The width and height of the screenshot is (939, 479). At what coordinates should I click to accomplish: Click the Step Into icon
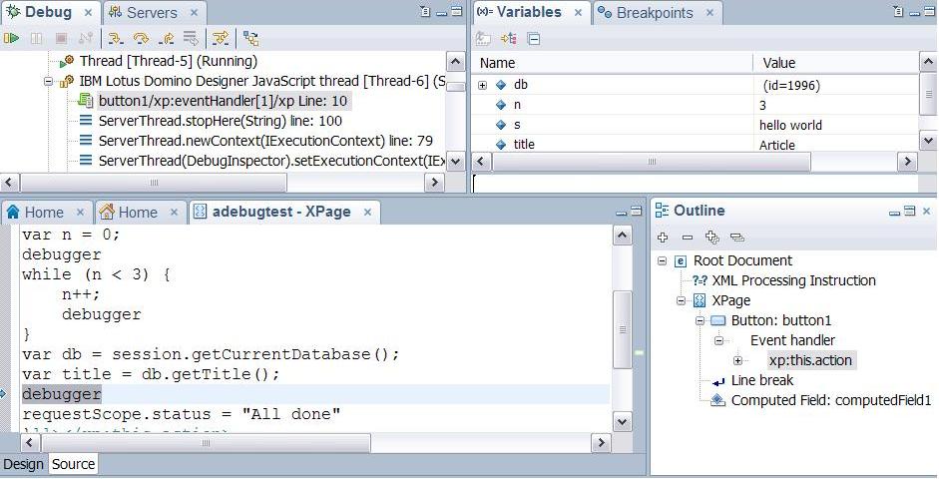[x=116, y=38]
